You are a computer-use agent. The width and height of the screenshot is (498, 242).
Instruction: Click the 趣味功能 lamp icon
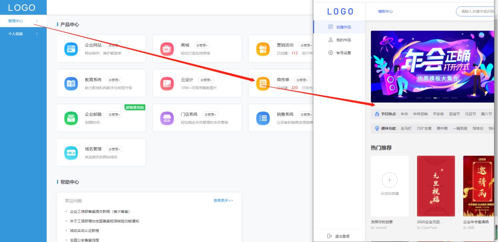(x=376, y=128)
